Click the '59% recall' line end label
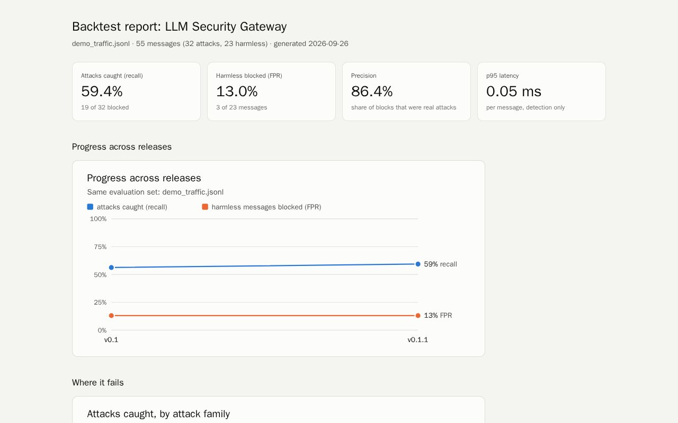Image resolution: width=678 pixels, height=423 pixels. coord(440,264)
